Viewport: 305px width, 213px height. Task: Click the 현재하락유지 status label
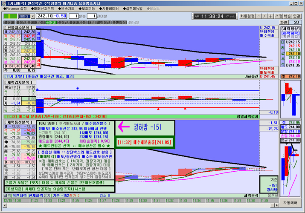(x=40, y=196)
